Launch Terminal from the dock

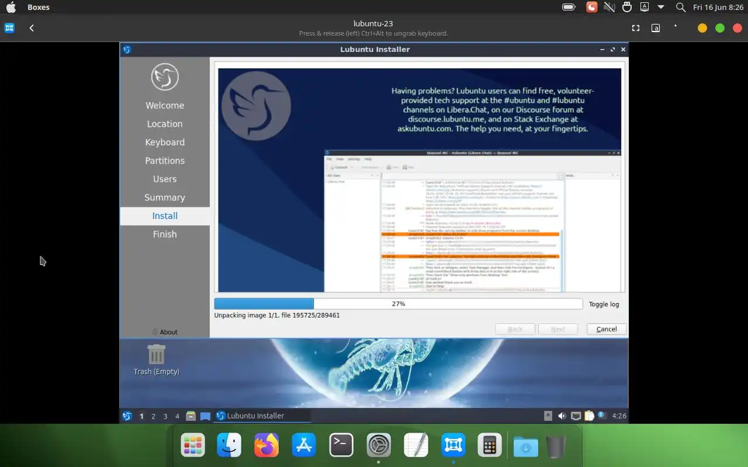tap(341, 445)
